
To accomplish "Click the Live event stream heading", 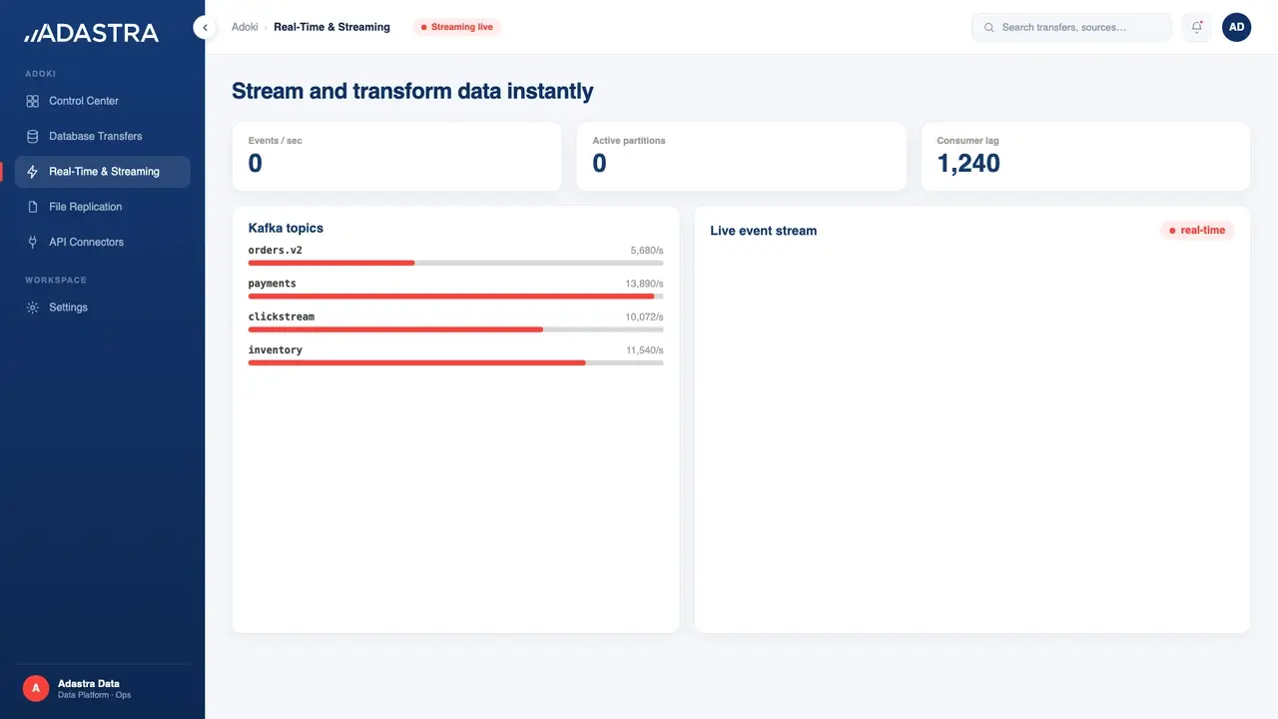I will [x=764, y=231].
